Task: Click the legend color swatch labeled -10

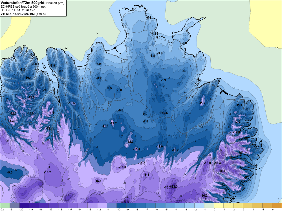Action: pyautogui.click(x=121, y=205)
